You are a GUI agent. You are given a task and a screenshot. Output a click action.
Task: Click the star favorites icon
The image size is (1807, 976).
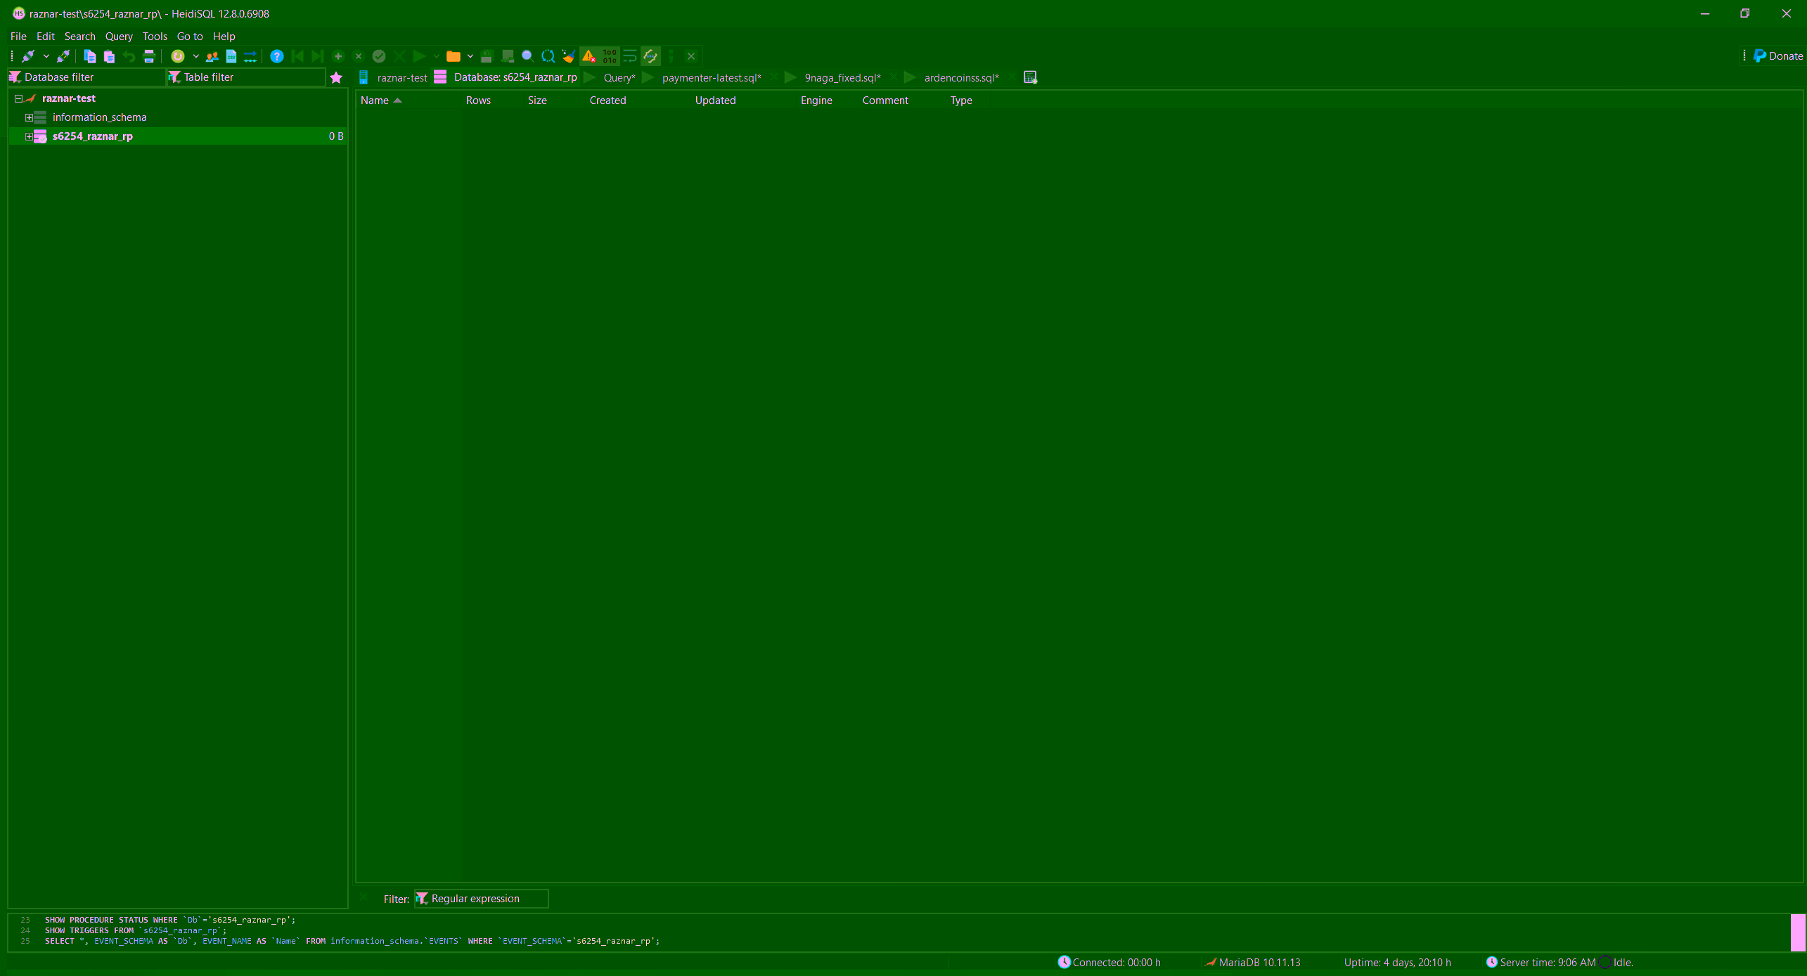[336, 77]
